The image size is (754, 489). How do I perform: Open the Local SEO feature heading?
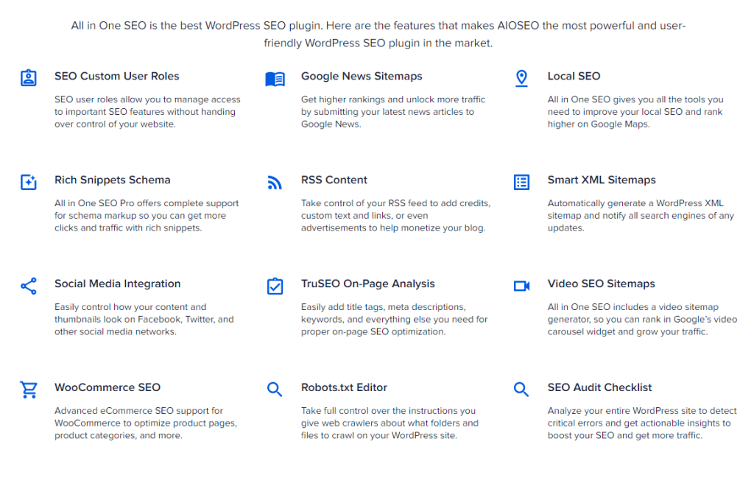(574, 76)
